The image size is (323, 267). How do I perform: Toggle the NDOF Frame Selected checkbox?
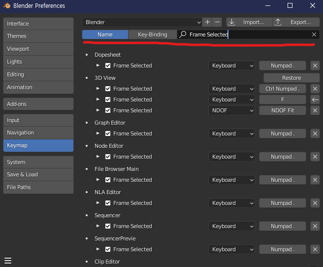[x=108, y=110]
